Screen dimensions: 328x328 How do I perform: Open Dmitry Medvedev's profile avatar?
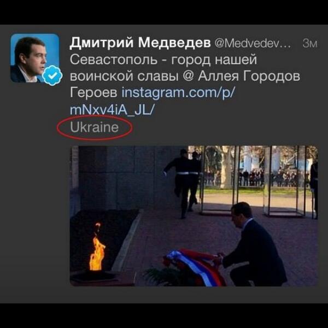click(35, 58)
